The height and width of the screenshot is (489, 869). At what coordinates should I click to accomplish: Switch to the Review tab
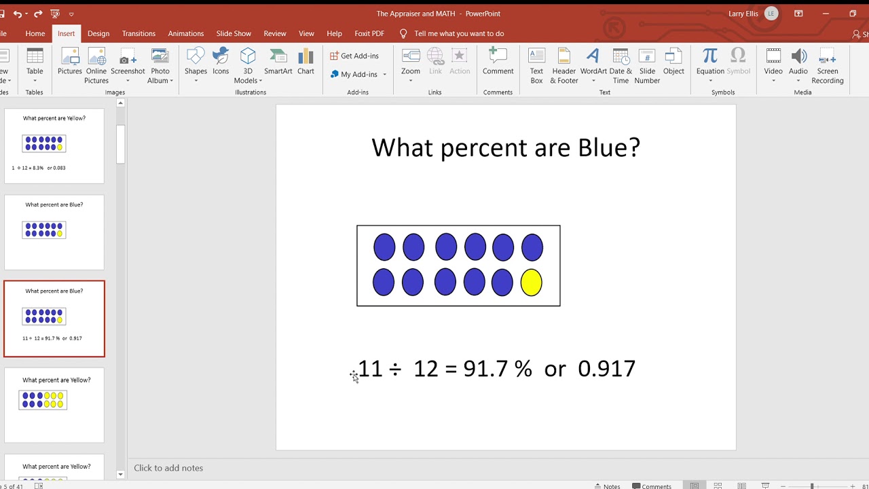coord(275,33)
